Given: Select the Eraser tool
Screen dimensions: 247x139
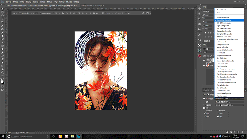Looking at the screenshot, I should [x=2, y=42].
